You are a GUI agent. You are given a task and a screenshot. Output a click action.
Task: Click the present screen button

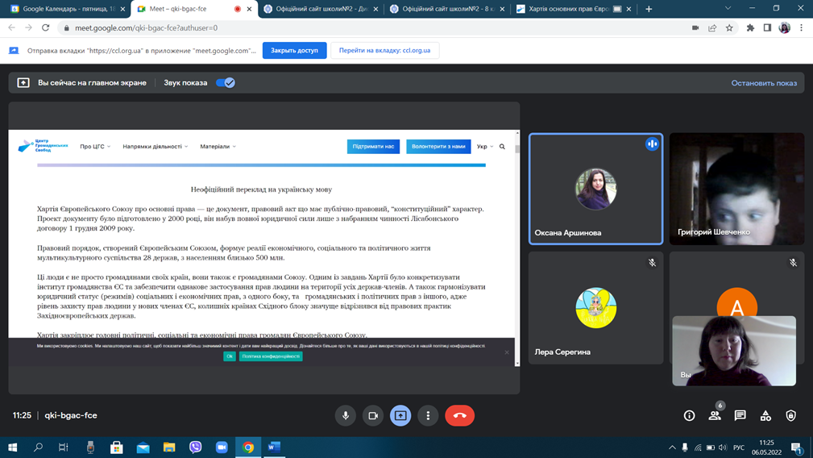click(x=400, y=415)
